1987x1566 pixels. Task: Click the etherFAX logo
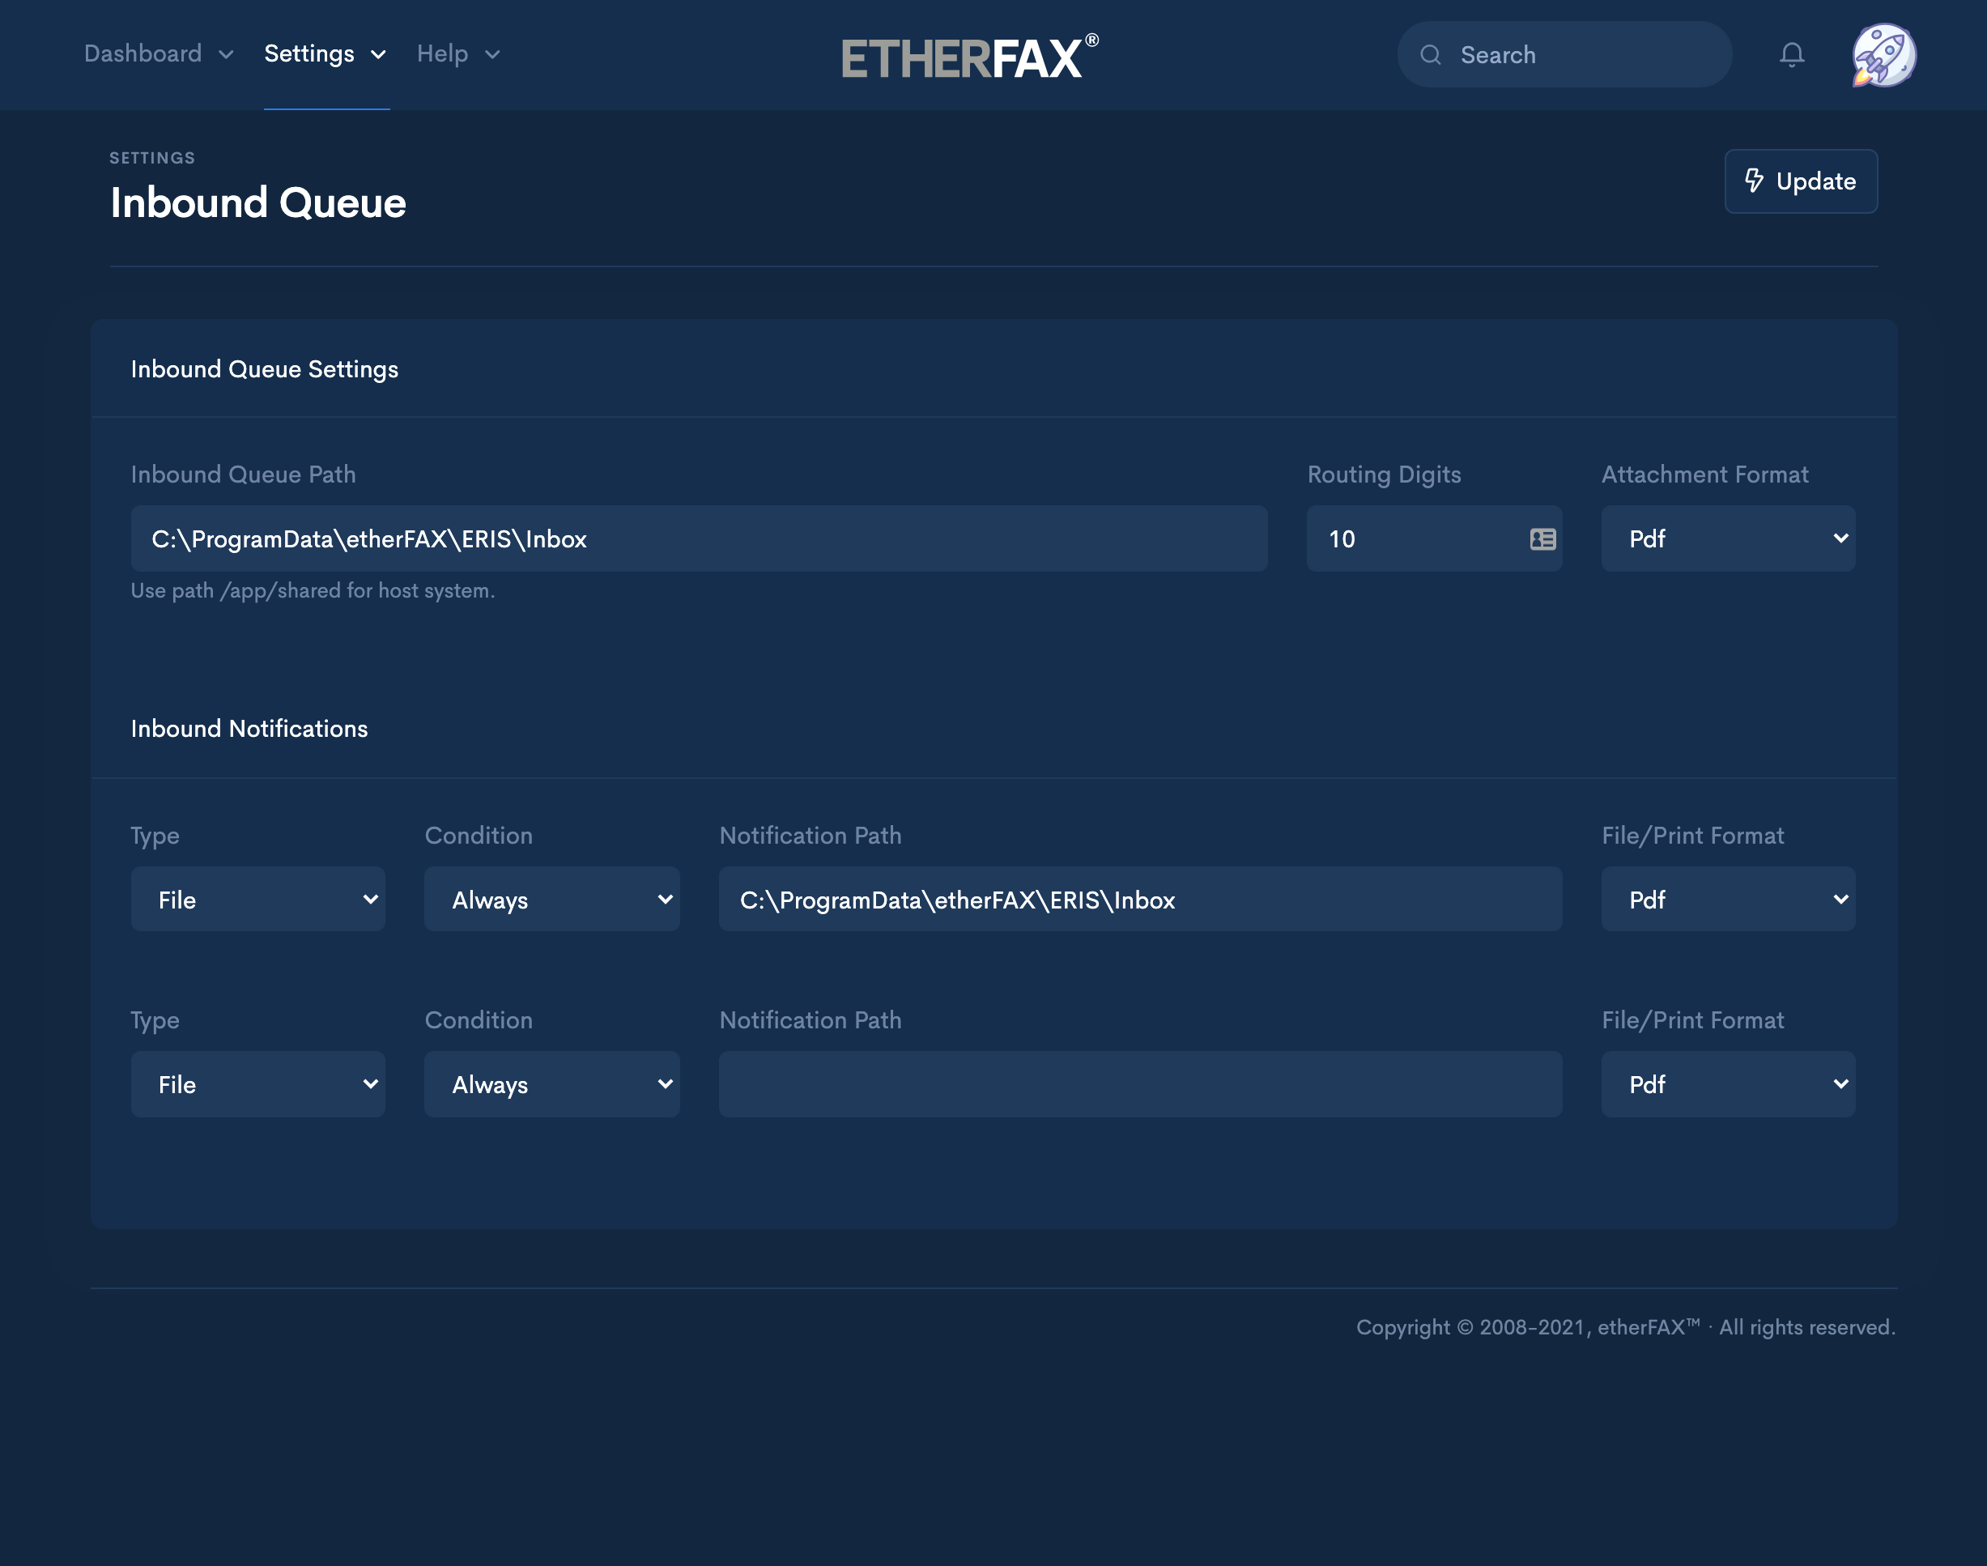969,57
